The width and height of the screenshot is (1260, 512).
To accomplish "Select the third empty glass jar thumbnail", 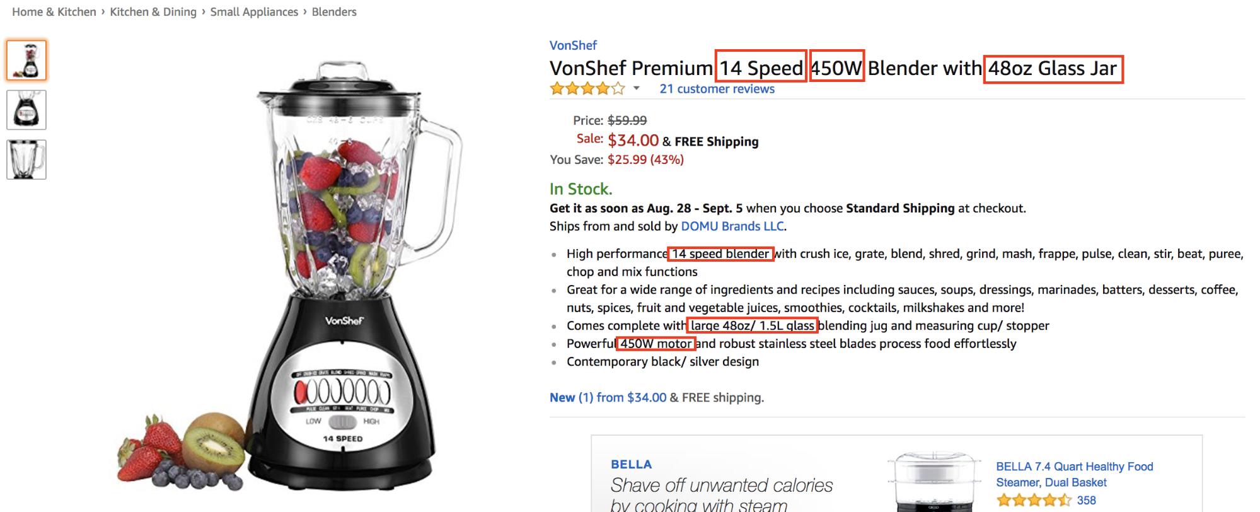I will tap(26, 160).
